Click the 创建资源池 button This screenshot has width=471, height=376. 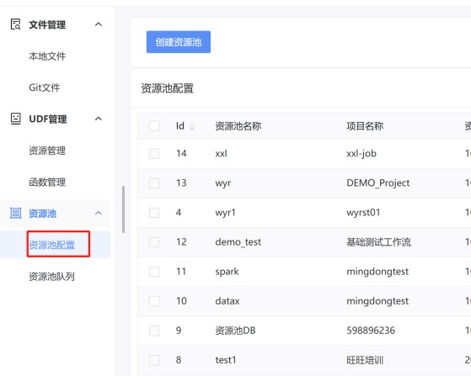click(179, 42)
